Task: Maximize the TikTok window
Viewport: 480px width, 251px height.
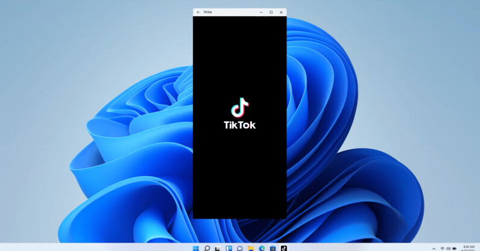Action: 271,12
